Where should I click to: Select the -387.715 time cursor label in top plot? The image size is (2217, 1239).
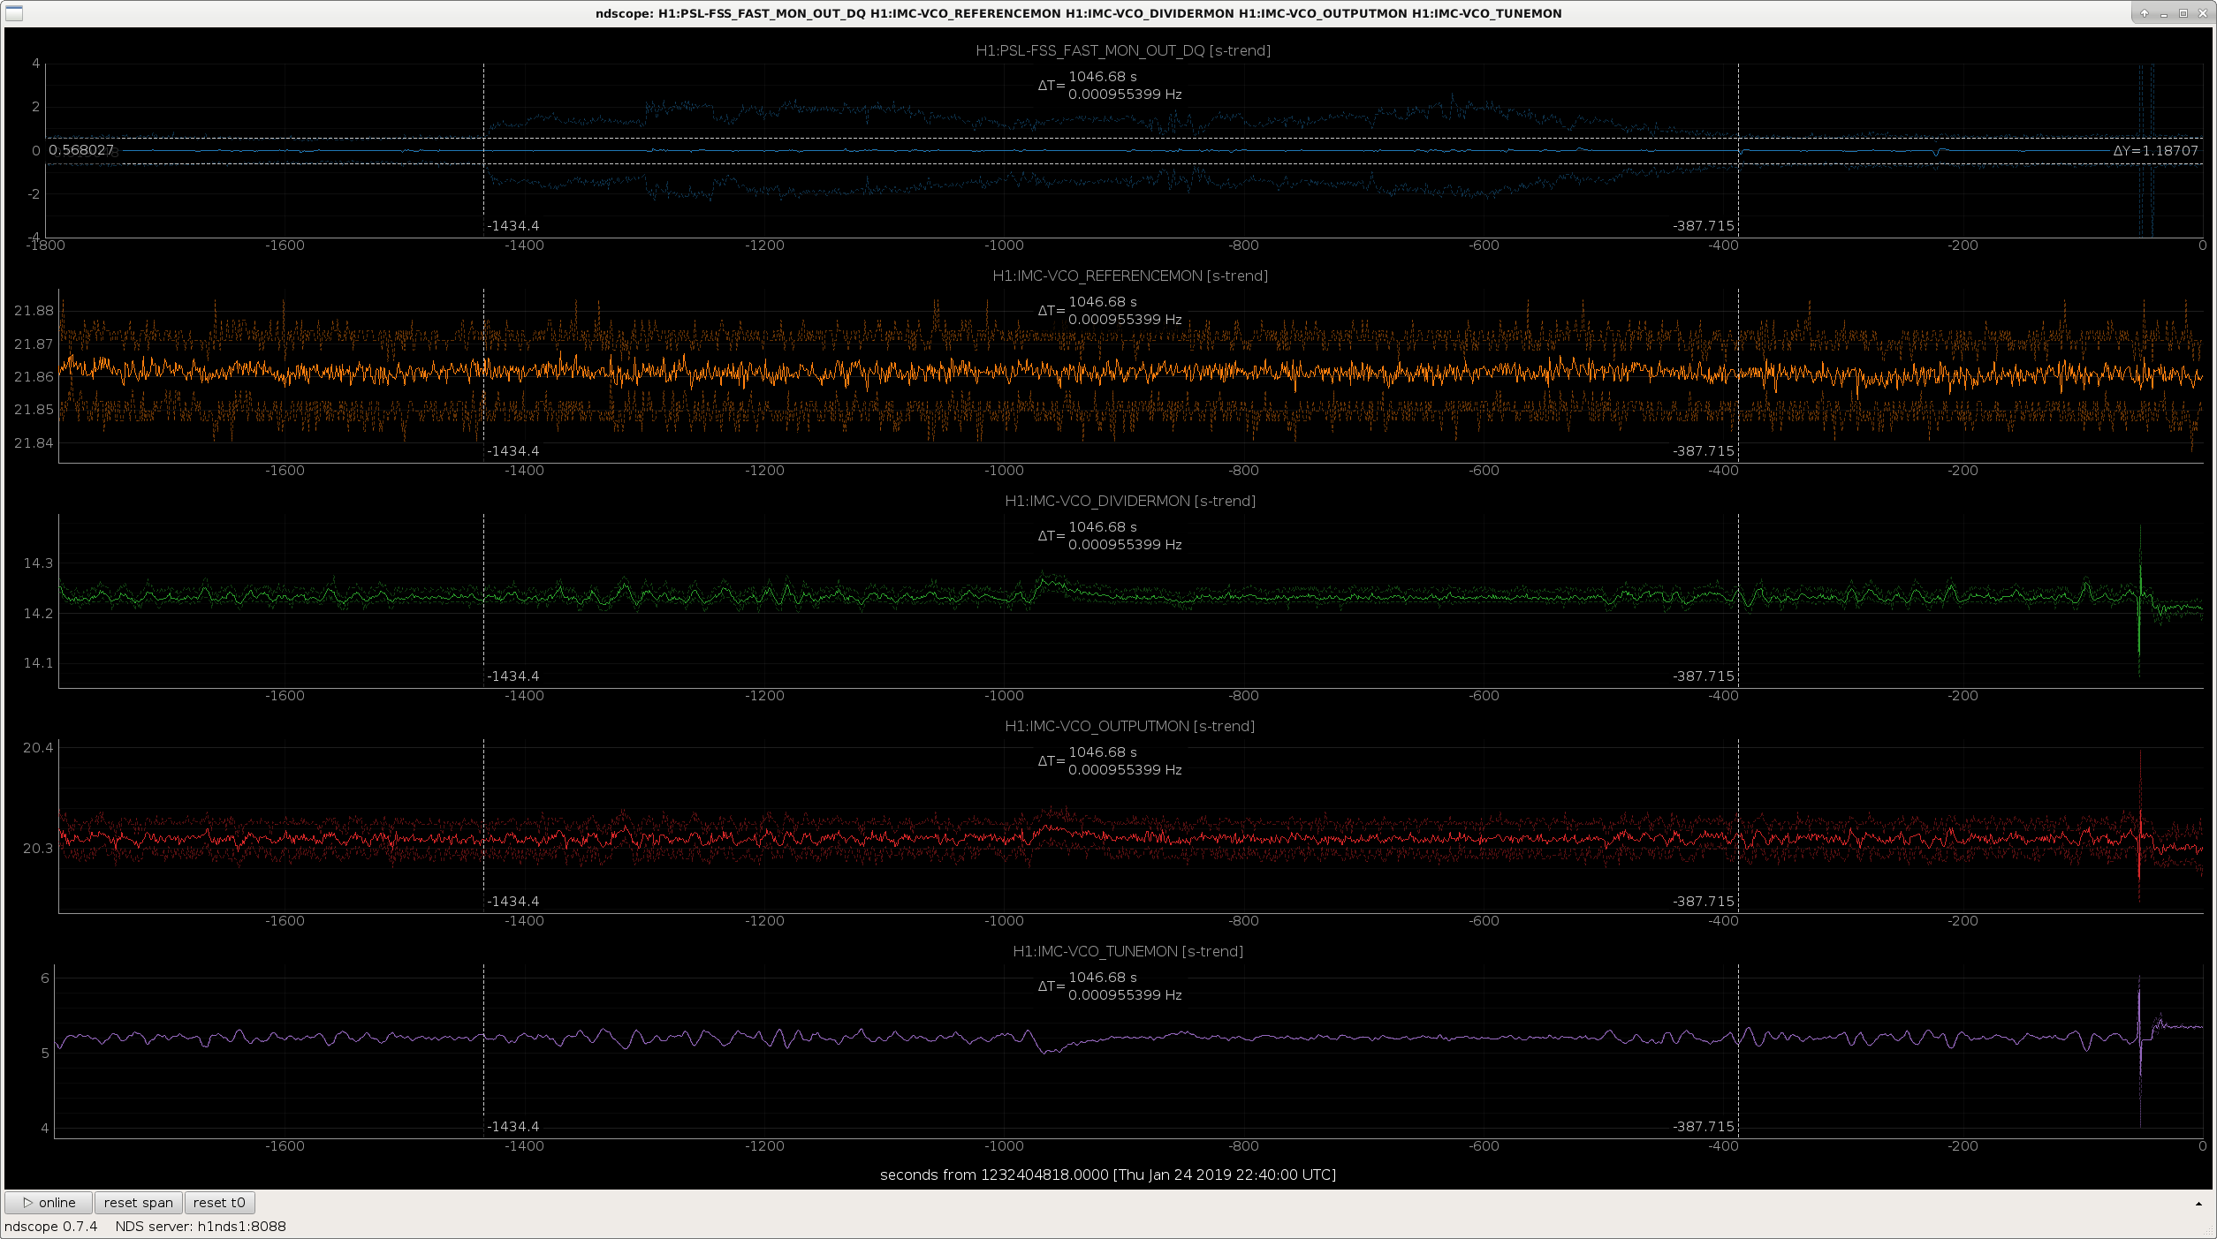point(1703,225)
